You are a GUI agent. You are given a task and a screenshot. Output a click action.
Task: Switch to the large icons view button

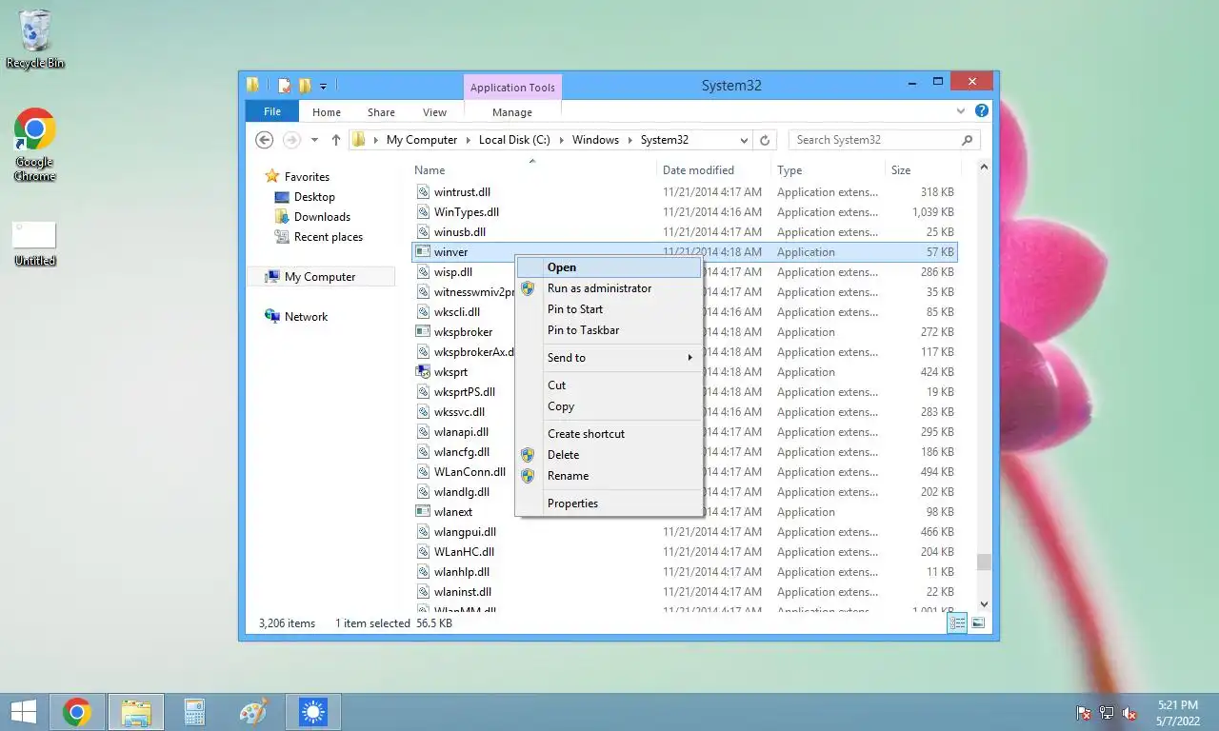click(x=978, y=623)
